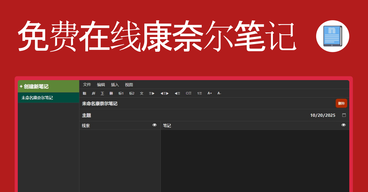Apply strikethrough formatting (删)
Screen dimensions: 368x192
click(111, 93)
